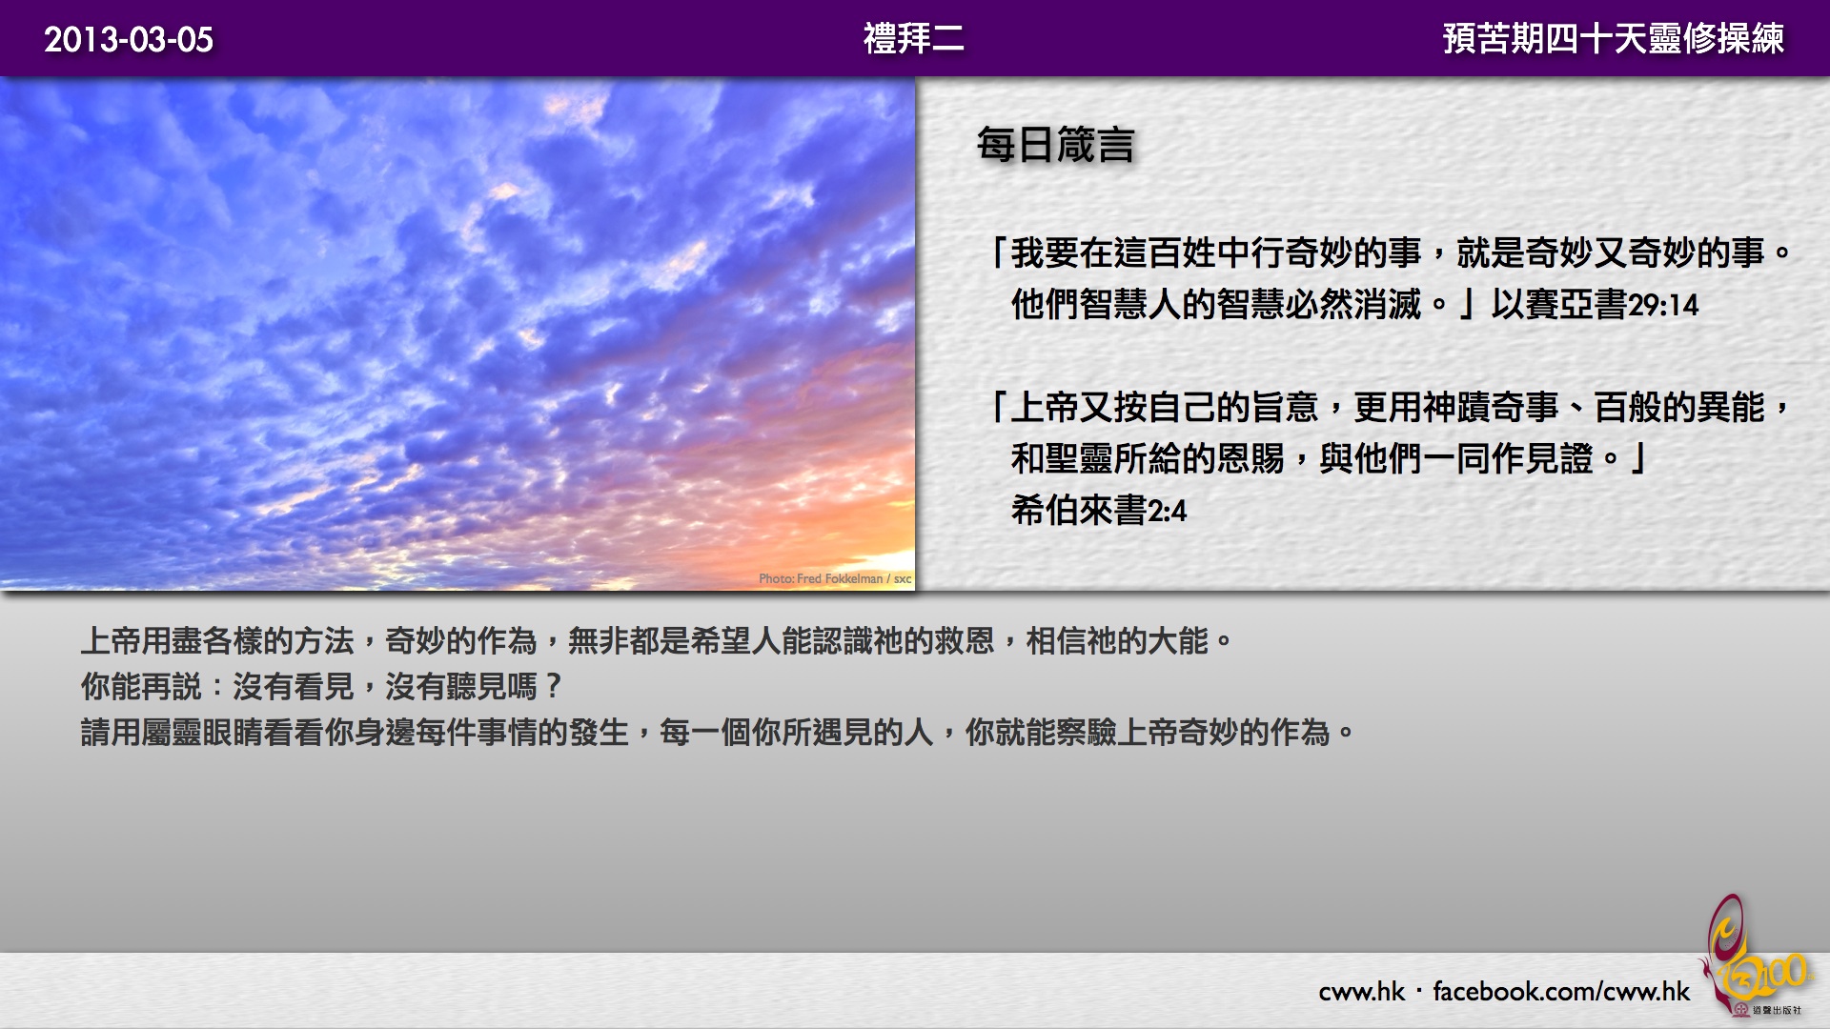Open the cww.hk website link
This screenshot has height=1029, width=1830.
pos(1361,992)
